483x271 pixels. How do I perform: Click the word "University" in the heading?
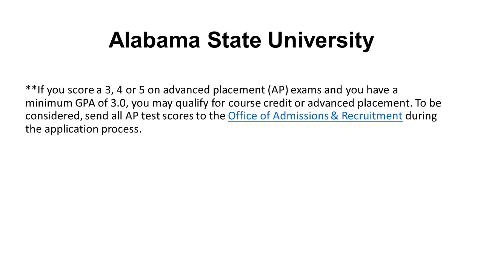pos(321,40)
